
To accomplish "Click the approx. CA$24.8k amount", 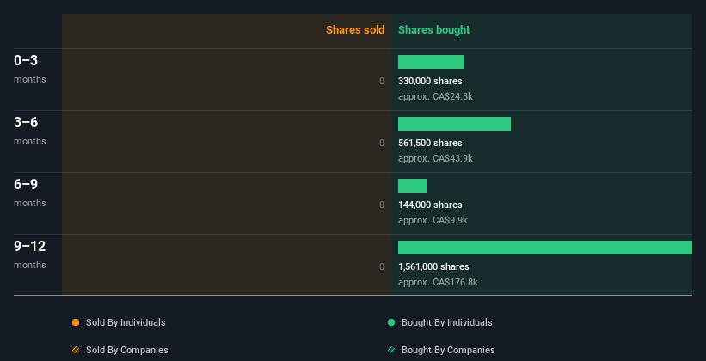I will tap(435, 96).
